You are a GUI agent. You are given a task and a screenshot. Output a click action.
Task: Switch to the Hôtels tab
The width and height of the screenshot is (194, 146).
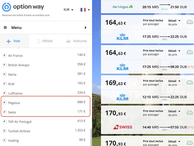(45, 41)
